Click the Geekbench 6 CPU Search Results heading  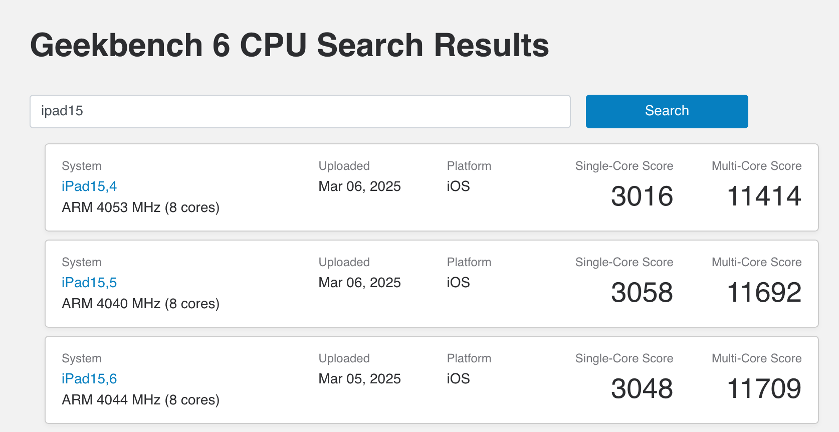click(x=290, y=45)
